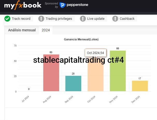The height and width of the screenshot is (120, 157).
Task: Click the Track record label
Action: tap(21, 19)
